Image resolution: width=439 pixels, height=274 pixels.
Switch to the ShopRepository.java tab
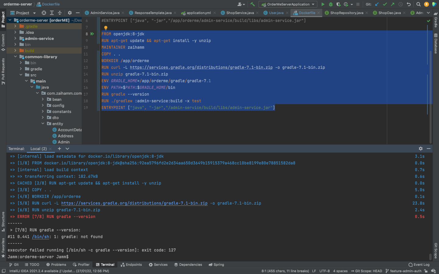pos(347,13)
